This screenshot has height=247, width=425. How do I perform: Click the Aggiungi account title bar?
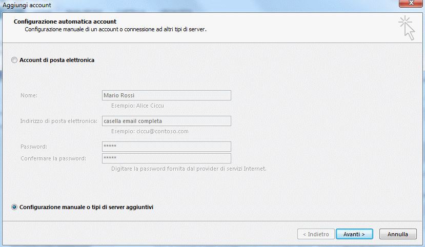[x=154, y=5]
